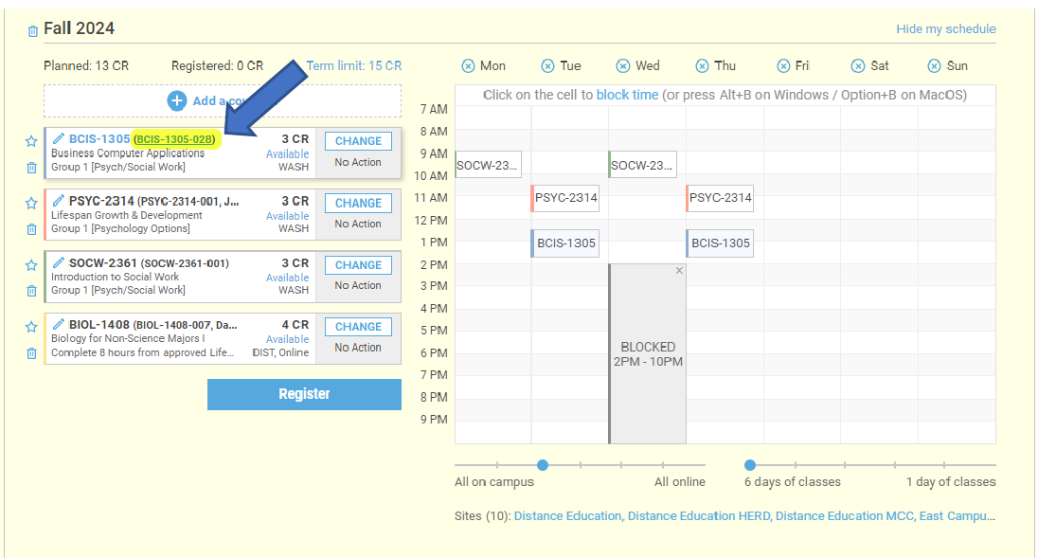Favorite the SOCW-2361 course star icon
1038x558 pixels.
[x=31, y=265]
